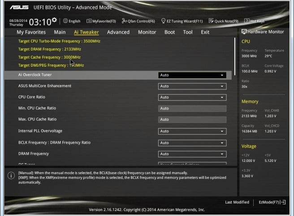The image size is (294, 216).
Task: Go to the Boot tab
Action: [169, 32]
